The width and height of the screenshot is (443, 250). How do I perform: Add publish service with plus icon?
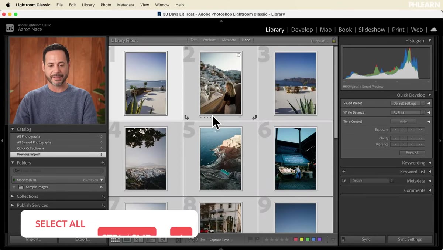103,205
